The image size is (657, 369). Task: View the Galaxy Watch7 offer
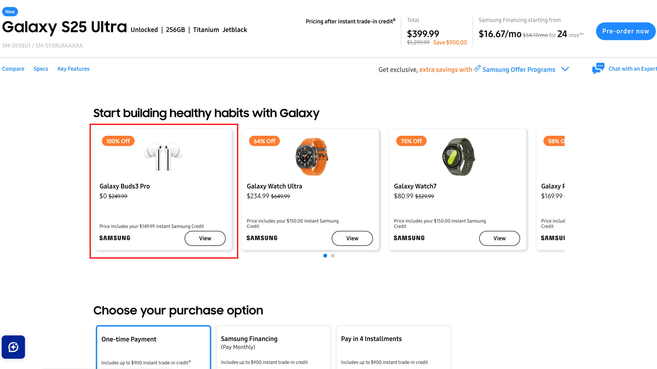[499, 238]
